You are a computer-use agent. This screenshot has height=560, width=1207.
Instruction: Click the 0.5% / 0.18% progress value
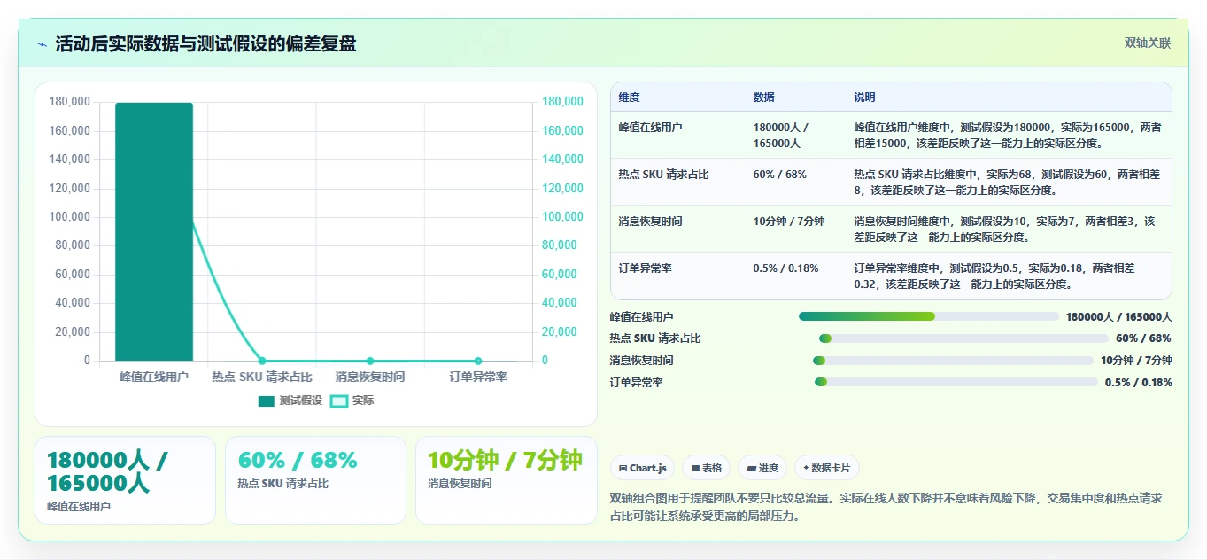1139,383
